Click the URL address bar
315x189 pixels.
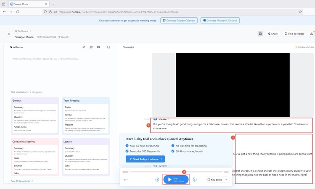coord(172,12)
